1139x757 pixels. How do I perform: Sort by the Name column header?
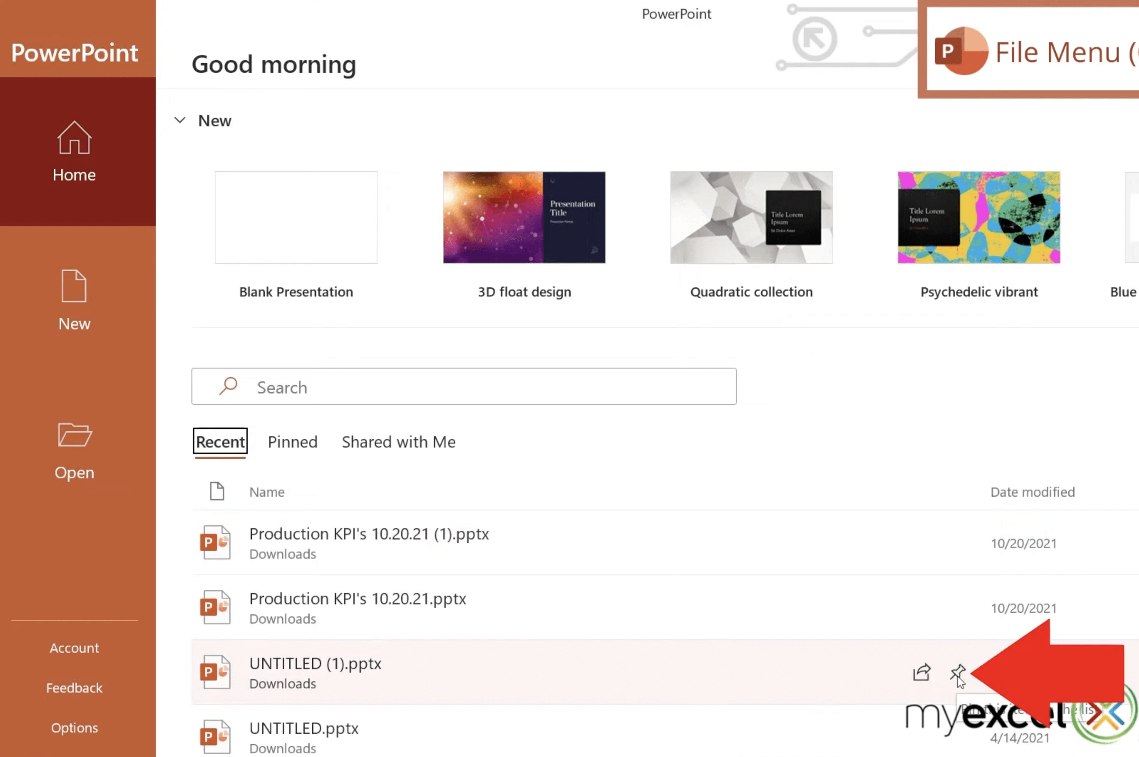(x=267, y=492)
